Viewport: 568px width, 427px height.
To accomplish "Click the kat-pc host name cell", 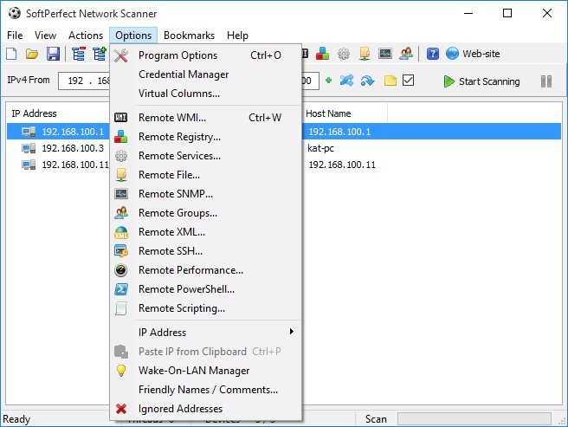I will tap(320, 148).
